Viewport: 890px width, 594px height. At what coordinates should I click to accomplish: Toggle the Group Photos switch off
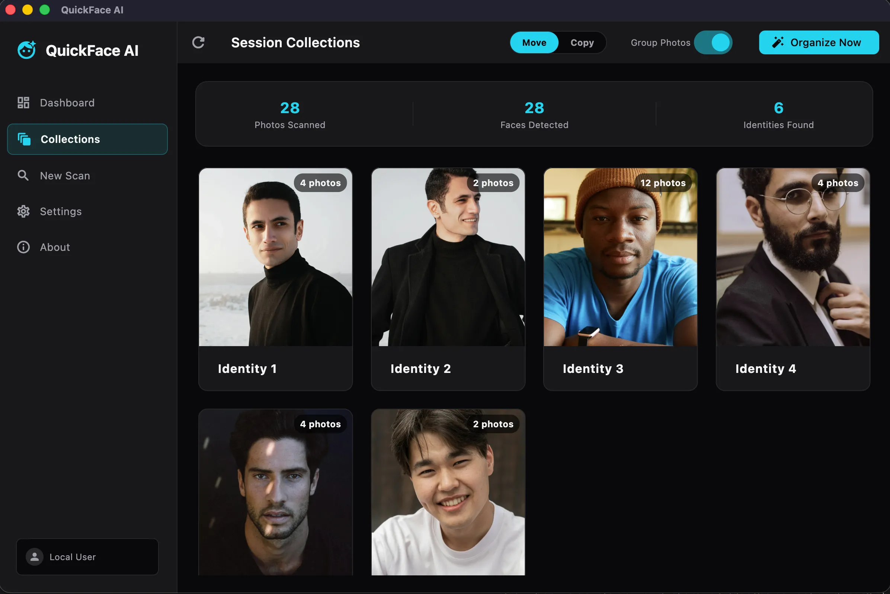coord(713,42)
